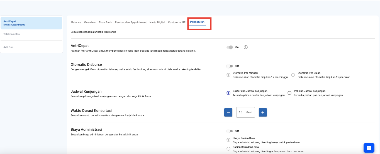This screenshot has height=154, width=380.
Task: Select Pasien Baru dan Lama option
Action: (x=228, y=149)
